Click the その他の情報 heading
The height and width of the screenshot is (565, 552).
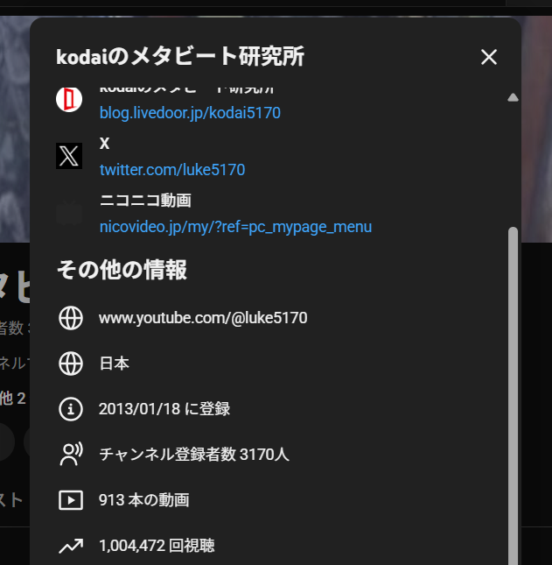pyautogui.click(x=122, y=270)
